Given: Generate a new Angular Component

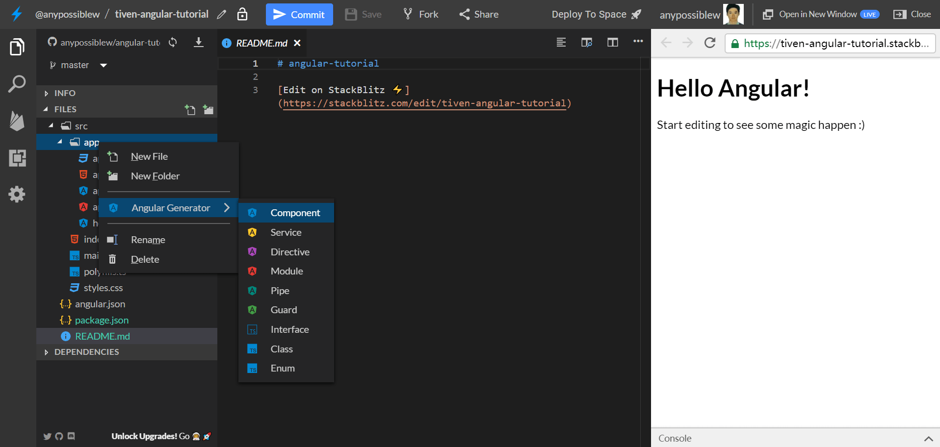Looking at the screenshot, I should 286,213.
